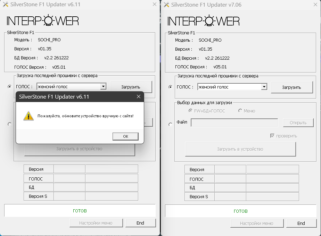
Task: Close the SilverStone F1 Updater v6.11 window
Action: [155, 4]
